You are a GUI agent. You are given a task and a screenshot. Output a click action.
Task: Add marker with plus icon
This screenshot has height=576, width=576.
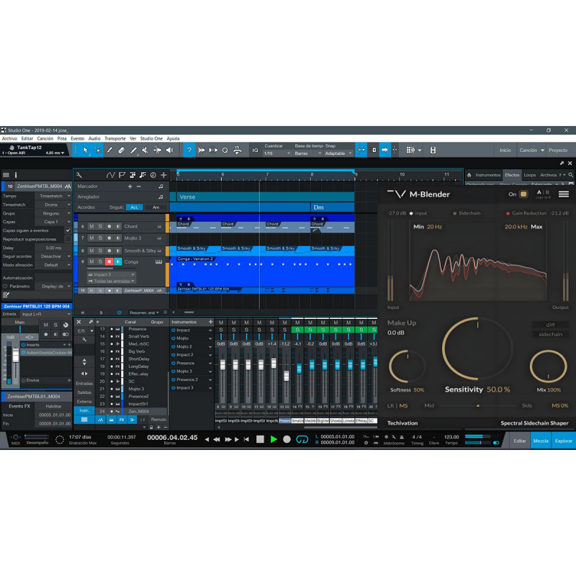(x=130, y=186)
